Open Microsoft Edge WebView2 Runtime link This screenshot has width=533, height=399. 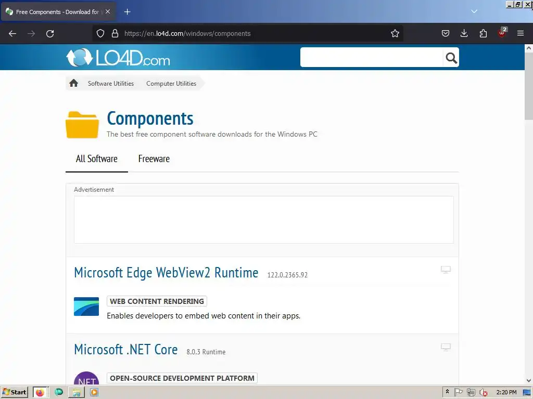tap(166, 273)
